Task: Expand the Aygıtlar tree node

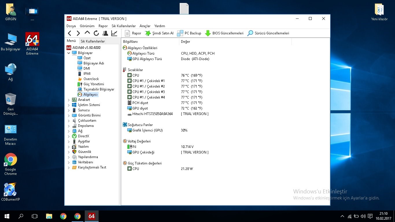Action: (69, 141)
